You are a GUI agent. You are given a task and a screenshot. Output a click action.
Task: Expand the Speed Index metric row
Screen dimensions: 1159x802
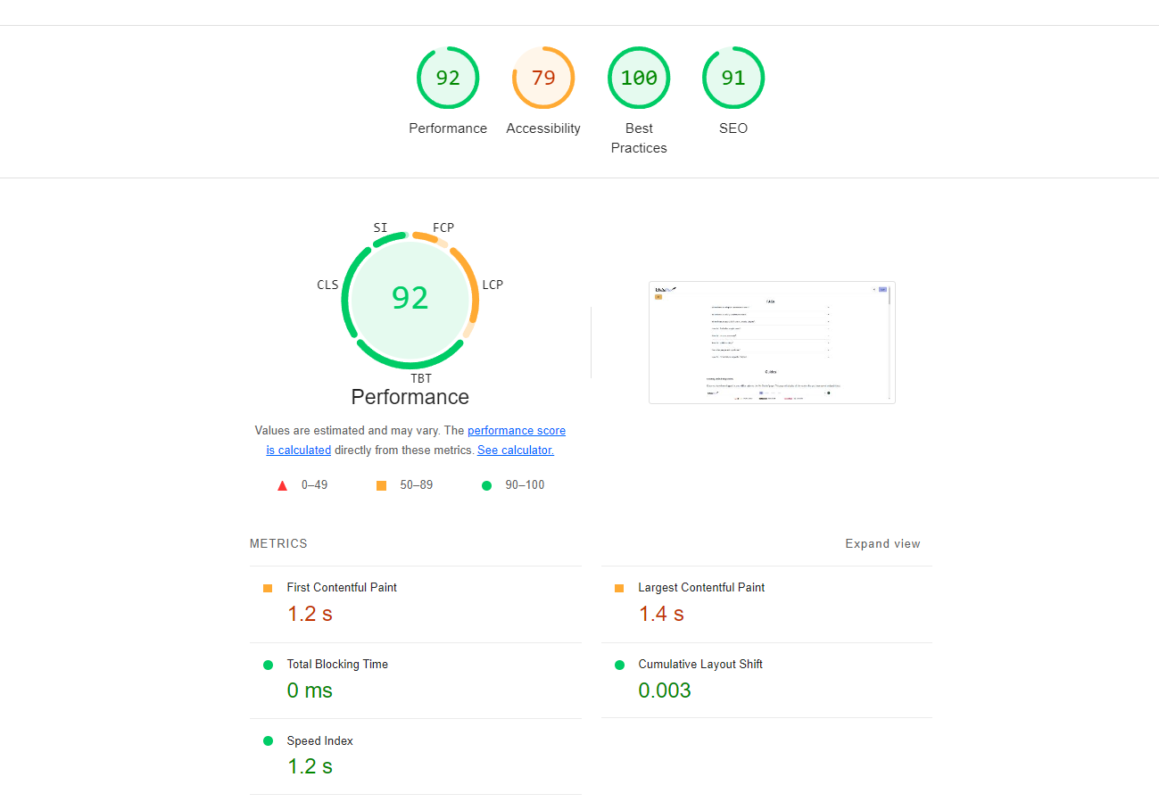(319, 741)
